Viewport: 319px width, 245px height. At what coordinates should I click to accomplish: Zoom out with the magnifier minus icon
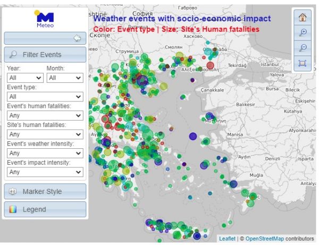(303, 48)
